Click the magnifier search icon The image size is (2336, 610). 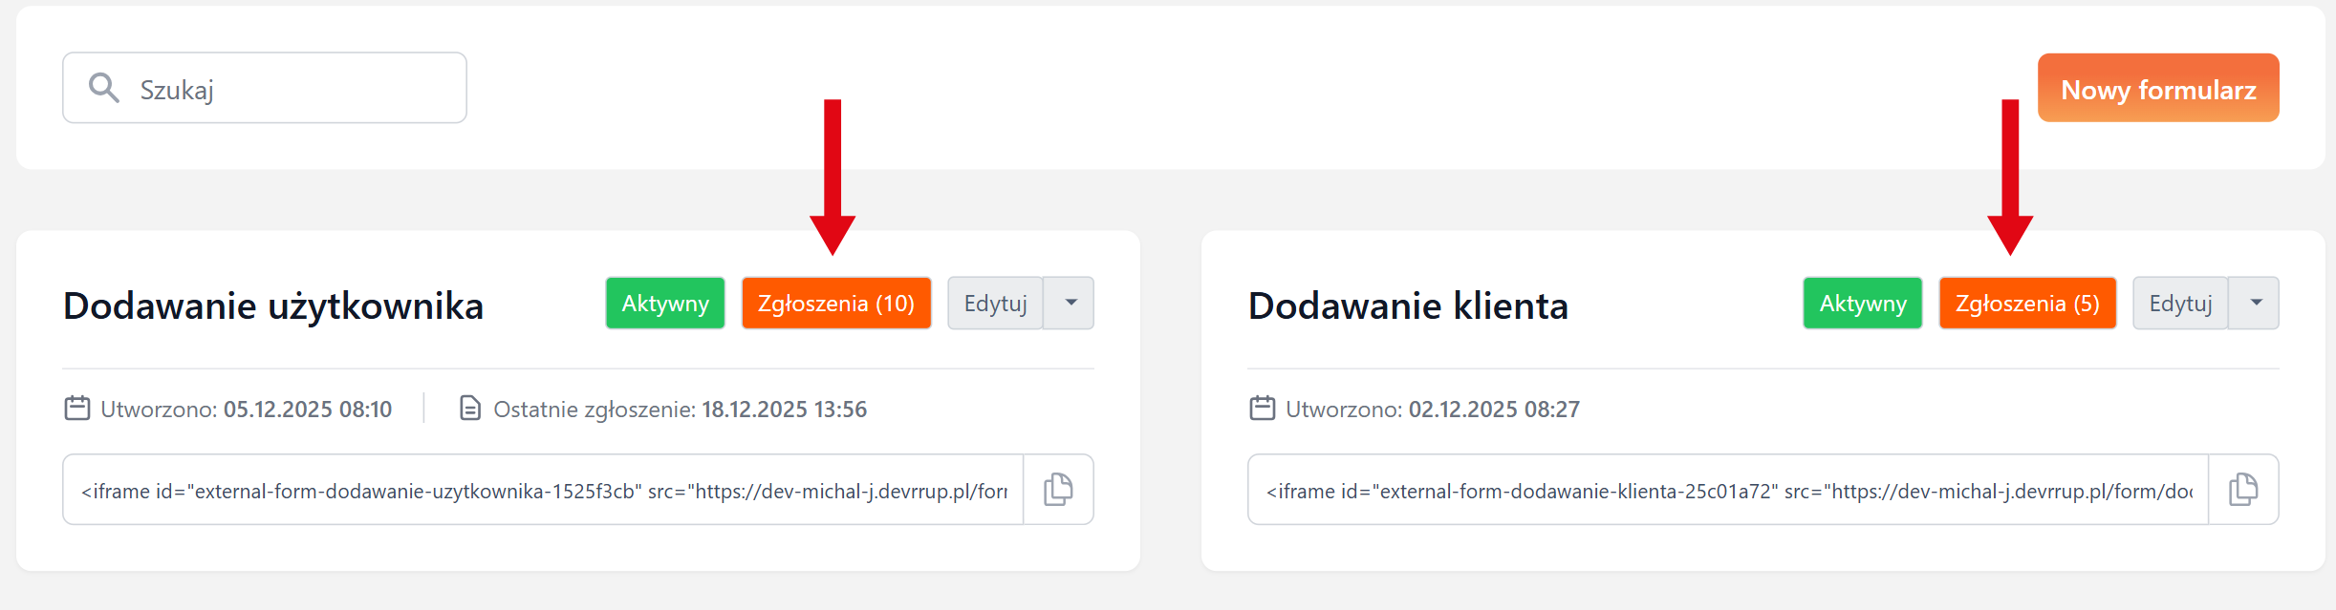[103, 88]
